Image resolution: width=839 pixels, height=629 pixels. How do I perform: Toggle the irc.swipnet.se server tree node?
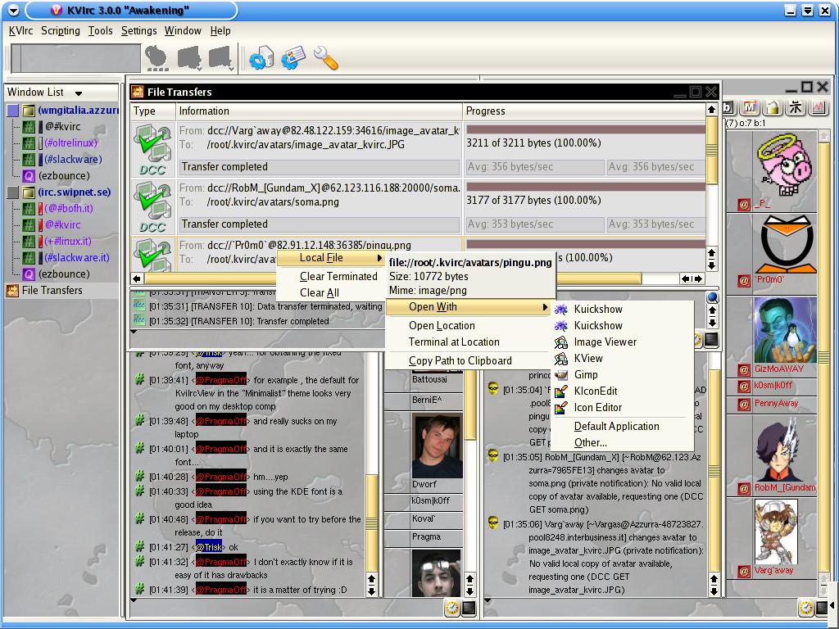[14, 192]
